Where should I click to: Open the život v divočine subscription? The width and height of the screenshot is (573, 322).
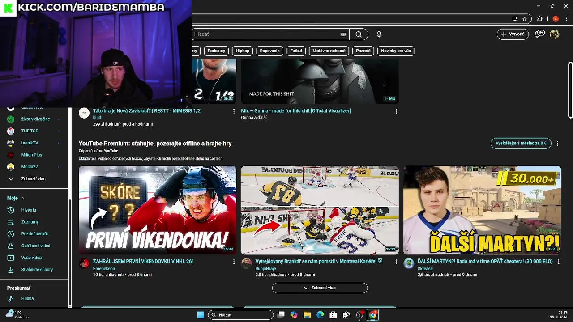(34, 119)
